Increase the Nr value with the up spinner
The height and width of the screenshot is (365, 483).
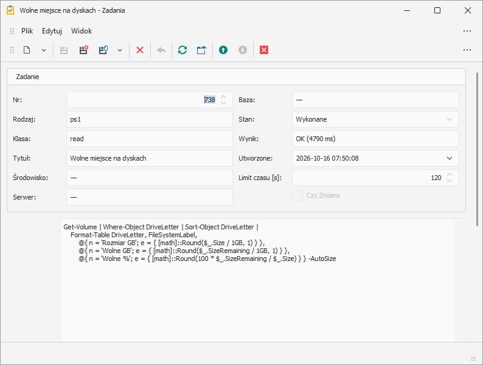(x=223, y=97)
